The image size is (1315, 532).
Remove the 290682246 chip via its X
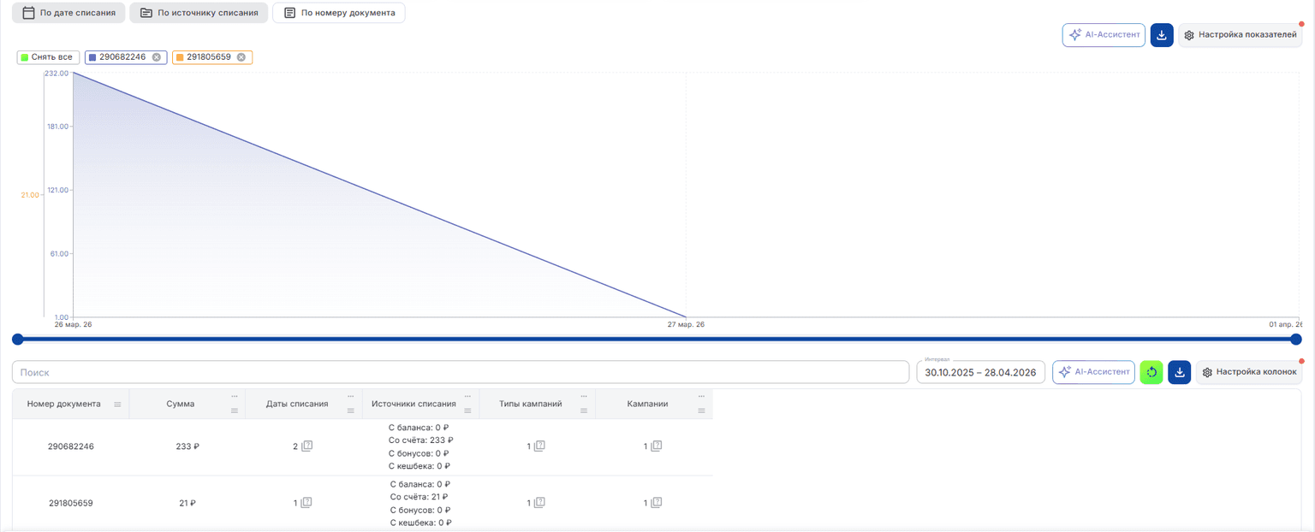point(157,57)
